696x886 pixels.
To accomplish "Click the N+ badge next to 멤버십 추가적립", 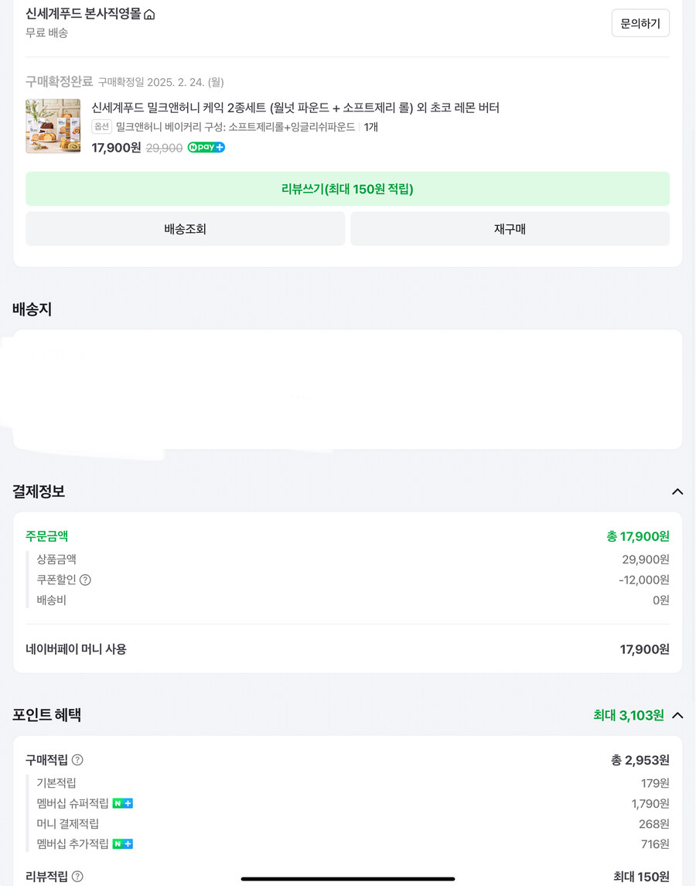I will click(x=122, y=843).
